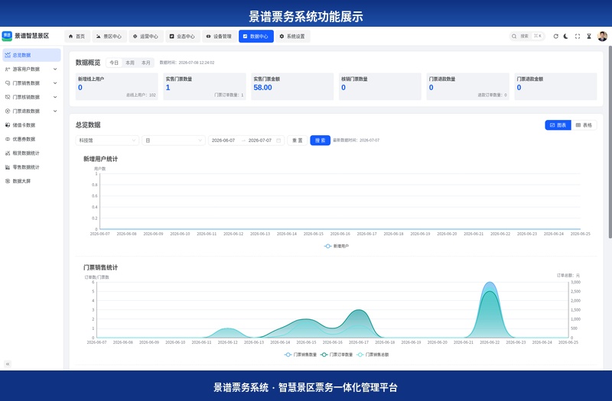Click start date 2026-06-07 field
612x401 pixels.
[x=223, y=141]
